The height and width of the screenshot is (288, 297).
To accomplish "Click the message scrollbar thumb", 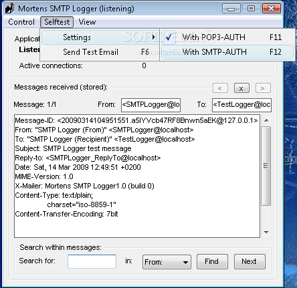I will coord(266,166).
